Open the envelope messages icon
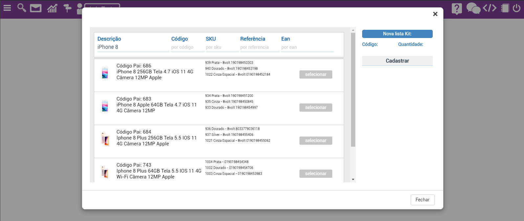524x221 pixels. pos(36,8)
